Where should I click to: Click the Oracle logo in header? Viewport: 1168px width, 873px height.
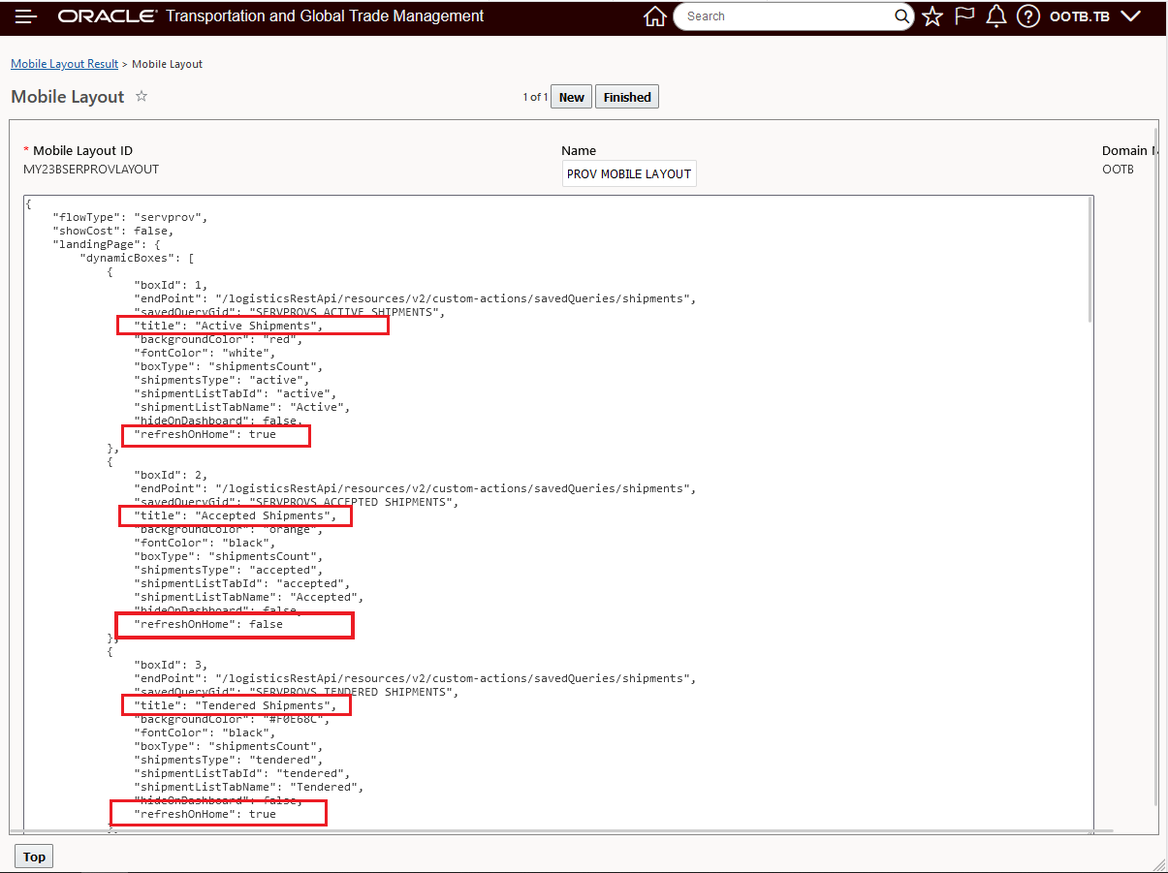pos(108,16)
